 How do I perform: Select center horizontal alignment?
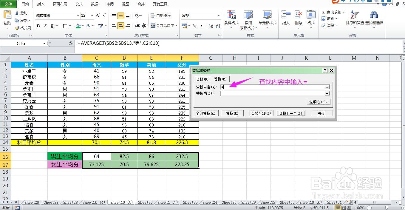click(121, 26)
